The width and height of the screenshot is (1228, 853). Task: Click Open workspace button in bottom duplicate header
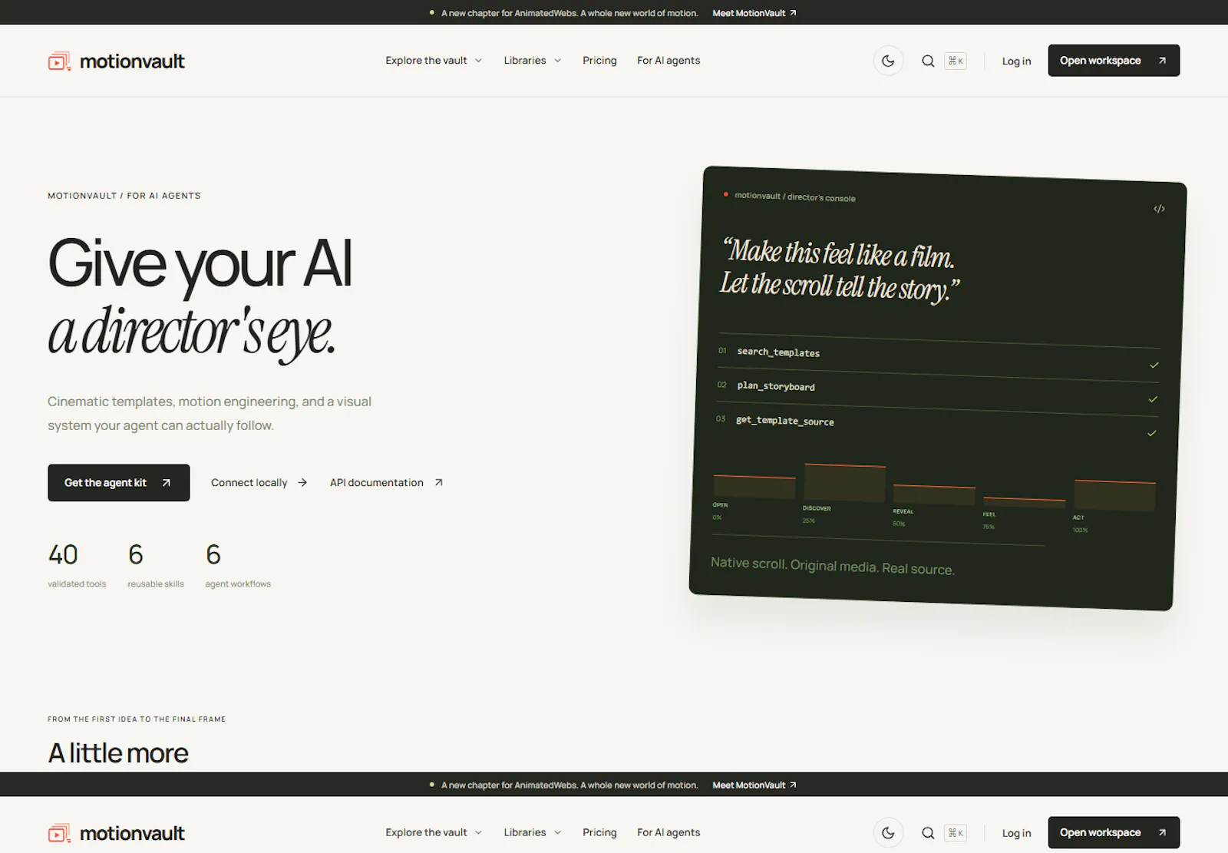(1114, 833)
